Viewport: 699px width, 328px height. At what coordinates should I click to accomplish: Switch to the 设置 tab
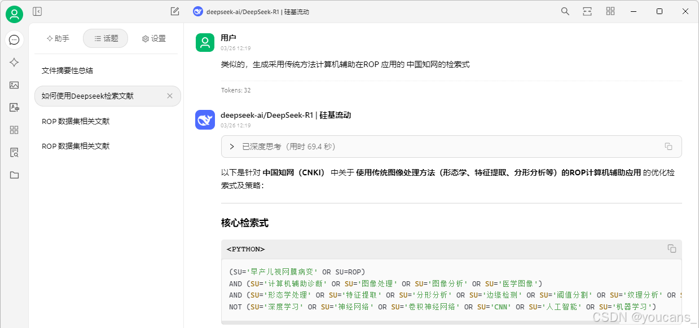(x=154, y=38)
